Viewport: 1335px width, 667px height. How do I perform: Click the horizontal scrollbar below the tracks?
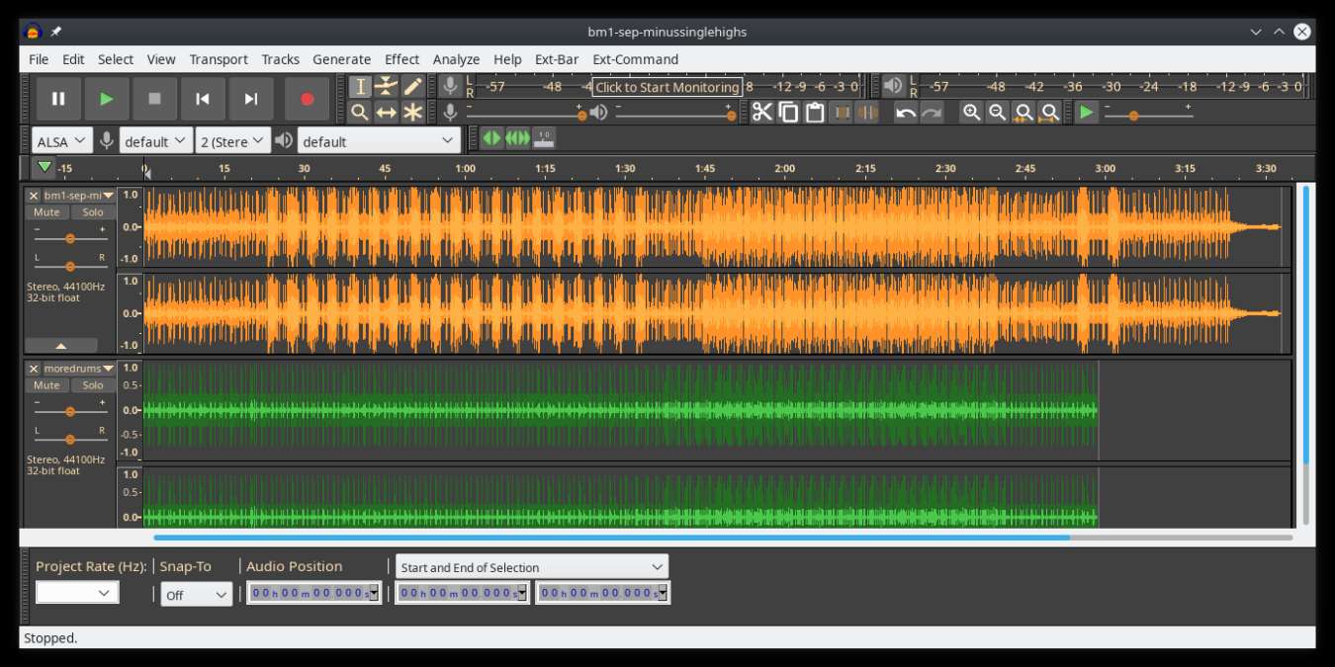click(x=613, y=537)
